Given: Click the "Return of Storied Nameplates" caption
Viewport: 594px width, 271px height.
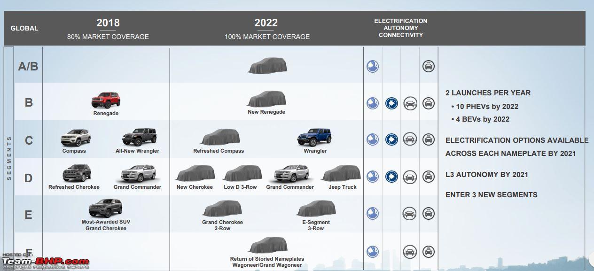Looking at the screenshot, I should pos(267,259).
